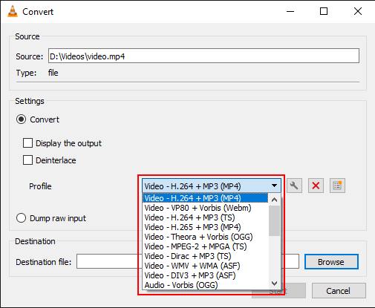Toggle the Deinterlace checkbox

tap(27, 160)
